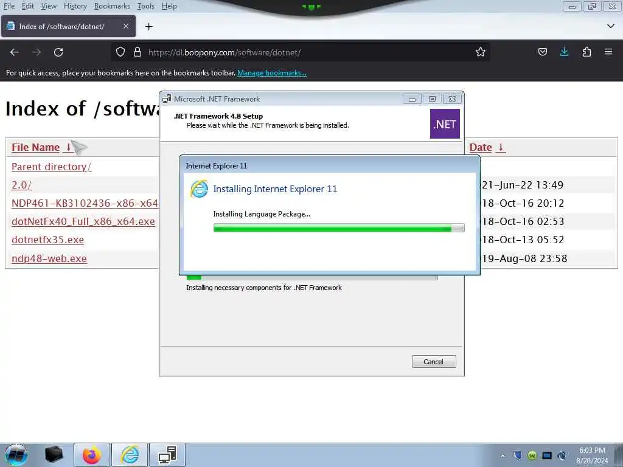623x467 pixels.
Task: Open the Help menu
Action: (x=169, y=6)
